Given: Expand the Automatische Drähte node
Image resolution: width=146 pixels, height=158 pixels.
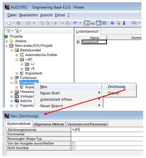Looking at the screenshot, I should pyautogui.click(x=17, y=55).
